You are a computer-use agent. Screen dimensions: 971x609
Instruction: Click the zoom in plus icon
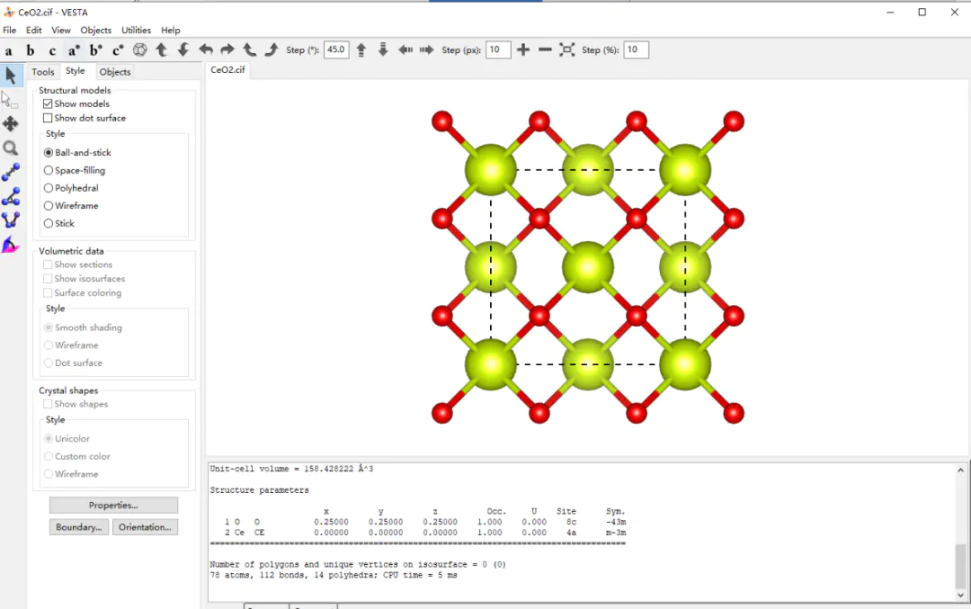click(x=523, y=50)
